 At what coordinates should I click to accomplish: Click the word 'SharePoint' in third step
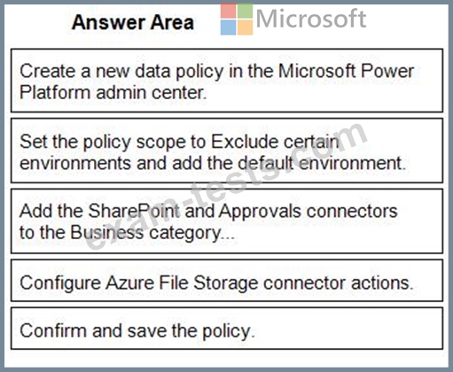tap(134, 211)
